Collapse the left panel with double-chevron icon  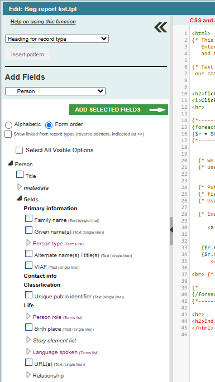tap(161, 27)
